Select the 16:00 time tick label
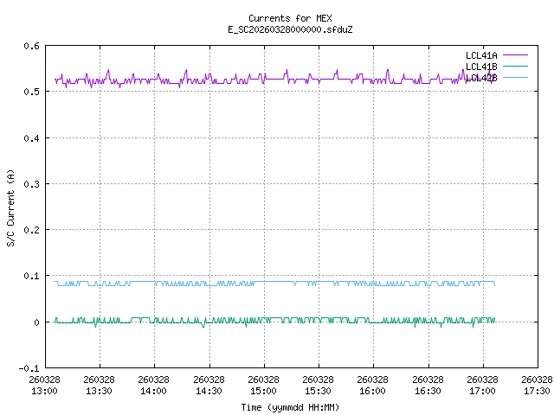 371,385
